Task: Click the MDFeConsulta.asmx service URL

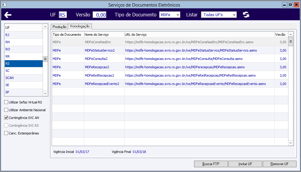Action: (x=184, y=59)
